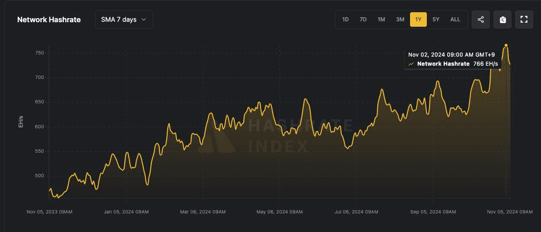The height and width of the screenshot is (232, 541).
Task: Click the Sep 05, 2024 09AM axis label
Action: pos(433,212)
